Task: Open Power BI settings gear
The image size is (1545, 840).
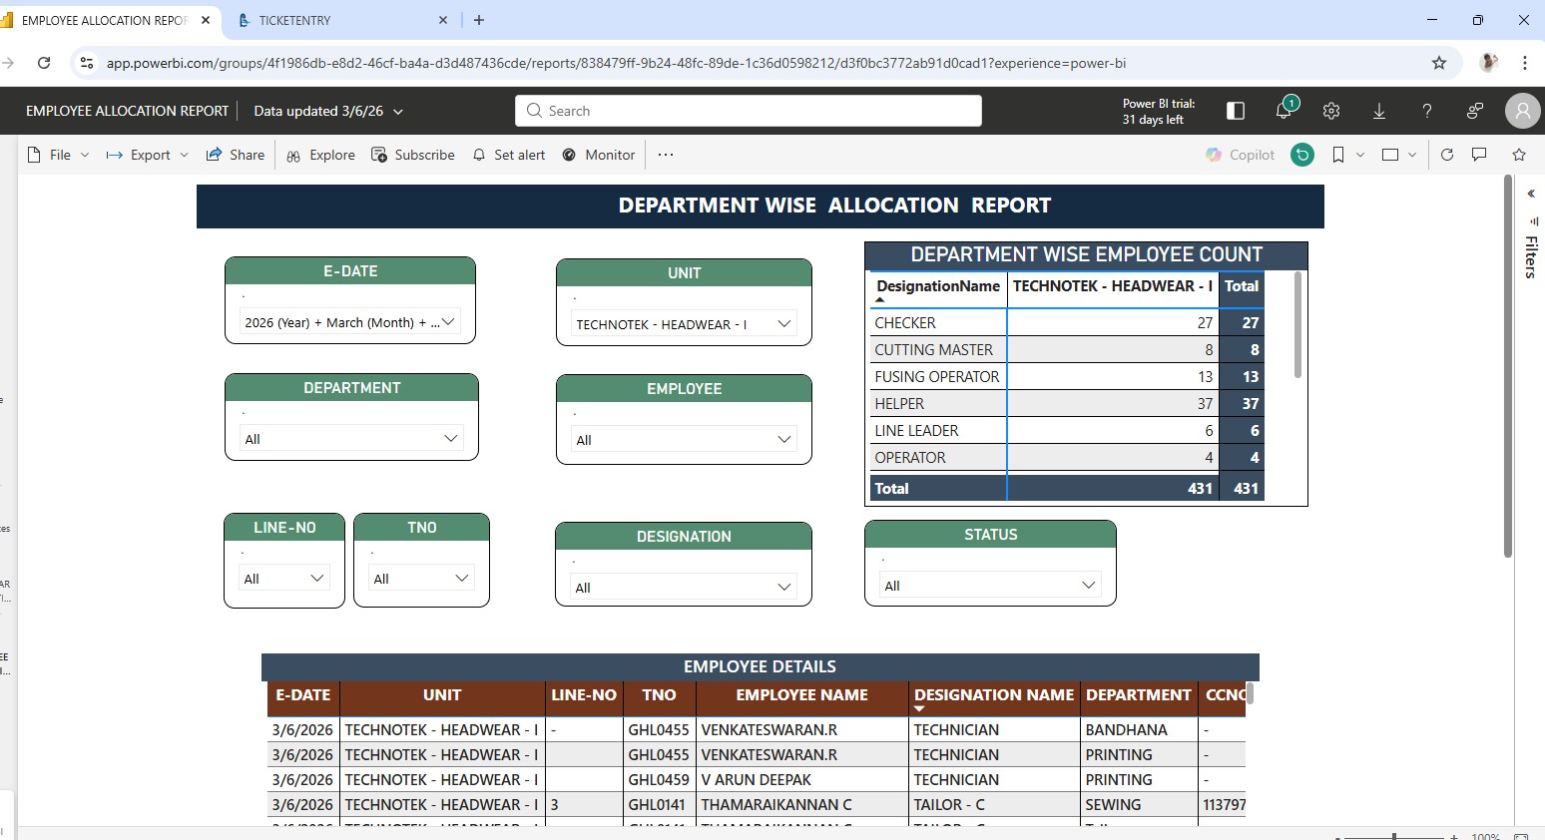Action: 1331,111
